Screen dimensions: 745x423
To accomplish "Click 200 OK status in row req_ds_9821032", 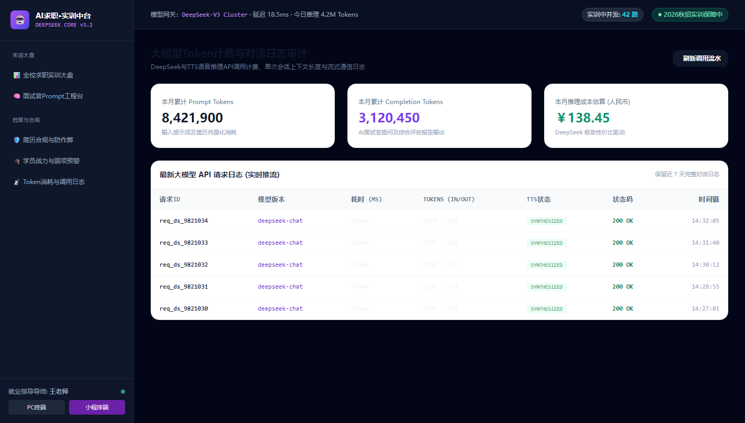I will (x=623, y=265).
